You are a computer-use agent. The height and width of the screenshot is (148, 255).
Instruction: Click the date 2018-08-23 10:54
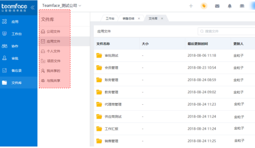(202, 68)
